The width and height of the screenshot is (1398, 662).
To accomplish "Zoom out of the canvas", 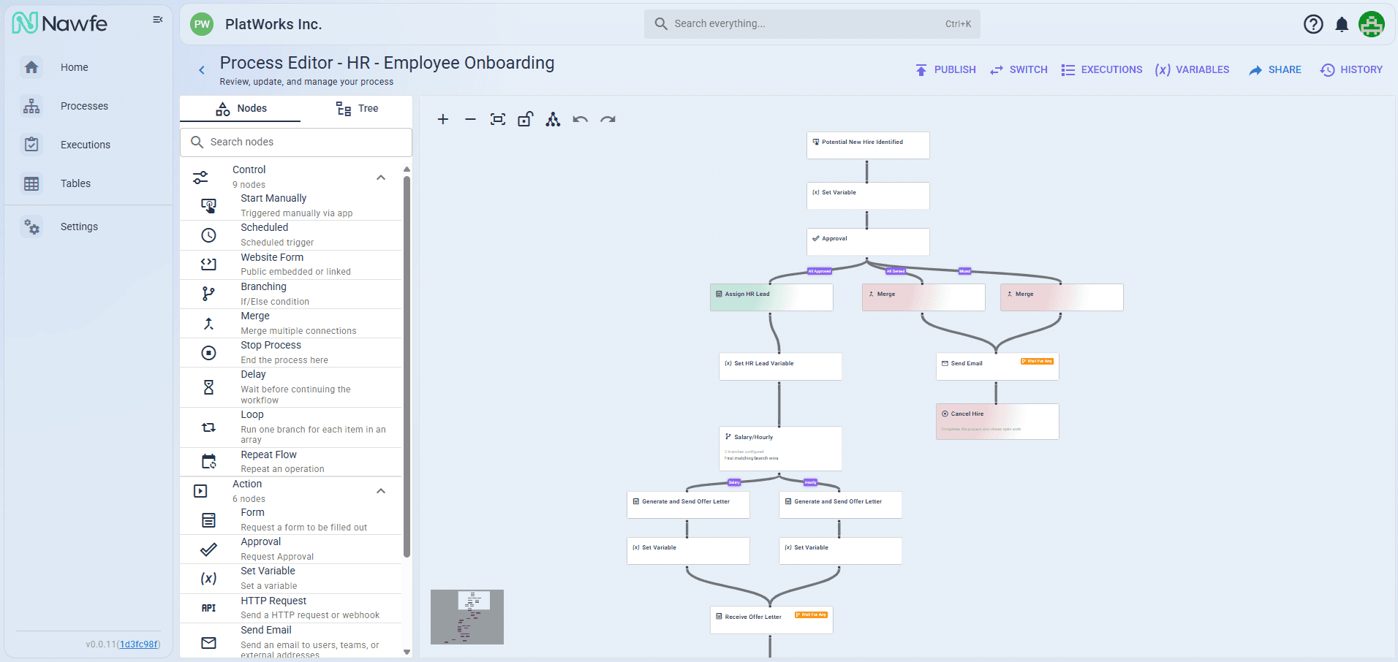I will (470, 119).
